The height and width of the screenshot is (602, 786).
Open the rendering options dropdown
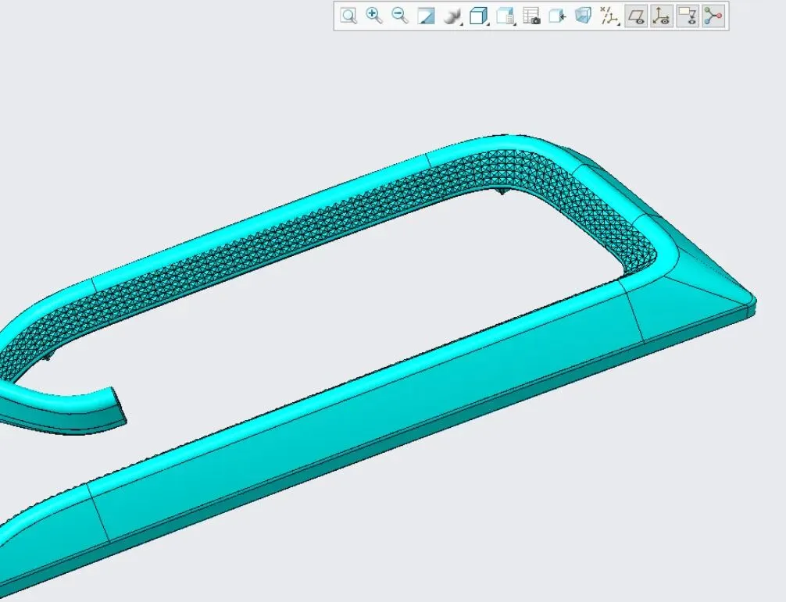point(452,16)
